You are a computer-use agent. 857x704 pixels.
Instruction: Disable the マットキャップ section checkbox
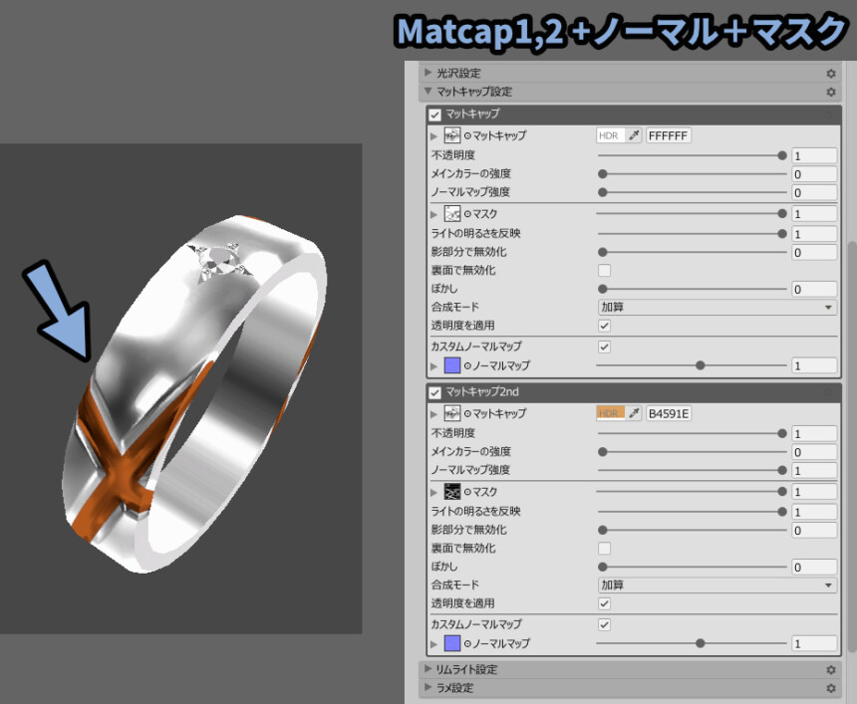[x=435, y=116]
